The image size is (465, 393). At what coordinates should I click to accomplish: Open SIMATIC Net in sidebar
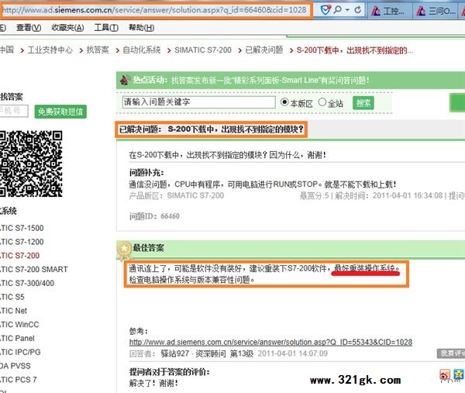point(13,311)
